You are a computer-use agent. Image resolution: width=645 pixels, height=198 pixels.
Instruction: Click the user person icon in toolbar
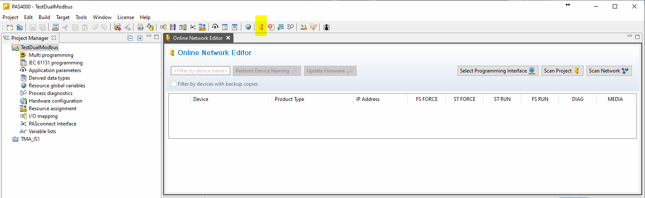[x=327, y=27]
